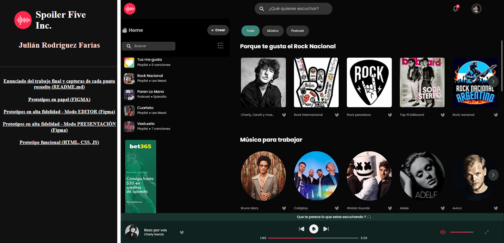This screenshot has height=243, width=504.
Task: Click the Charly García artist name in player
Action: pyautogui.click(x=154, y=234)
